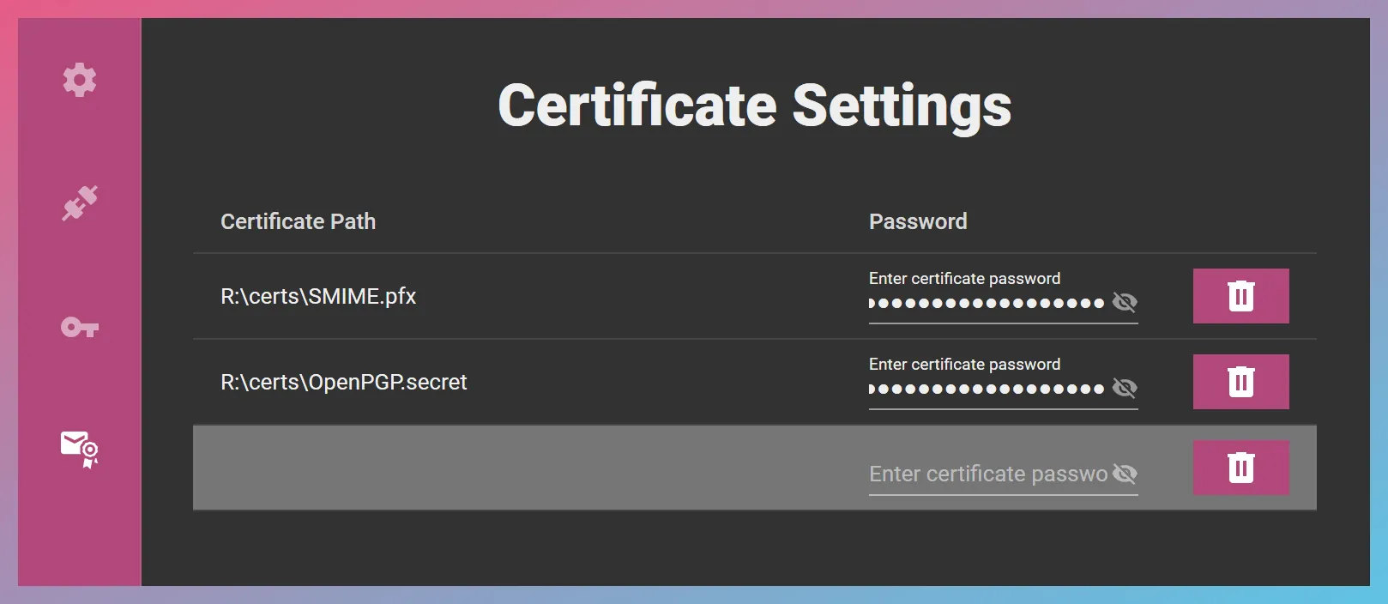Click the trash icon next to SMIME.pfx

(x=1240, y=295)
